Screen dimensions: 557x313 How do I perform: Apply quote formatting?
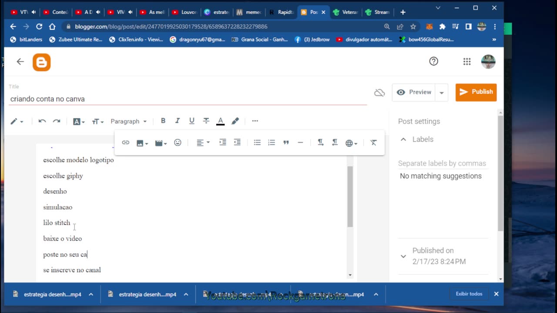[286, 143]
